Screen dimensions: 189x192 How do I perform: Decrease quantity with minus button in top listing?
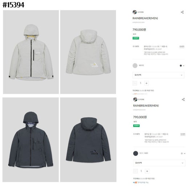(x=135, y=83)
